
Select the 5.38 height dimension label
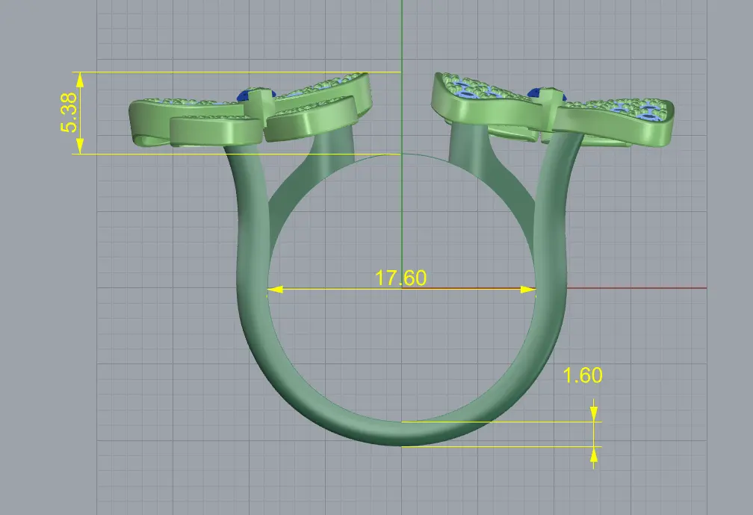69,112
